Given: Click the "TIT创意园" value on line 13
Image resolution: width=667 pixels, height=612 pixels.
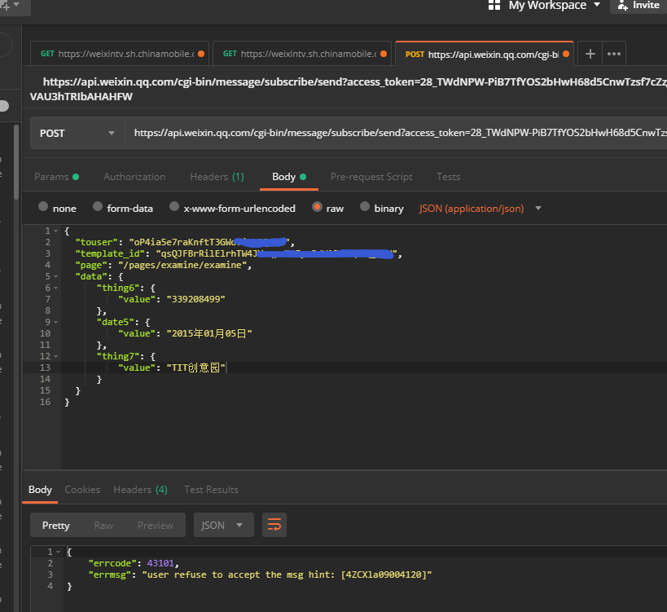Looking at the screenshot, I should coord(195,368).
